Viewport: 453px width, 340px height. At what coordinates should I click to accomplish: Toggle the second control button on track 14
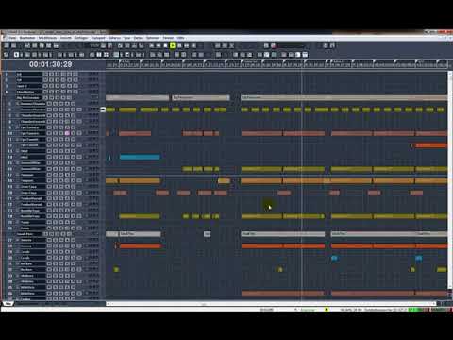[x=56, y=157]
